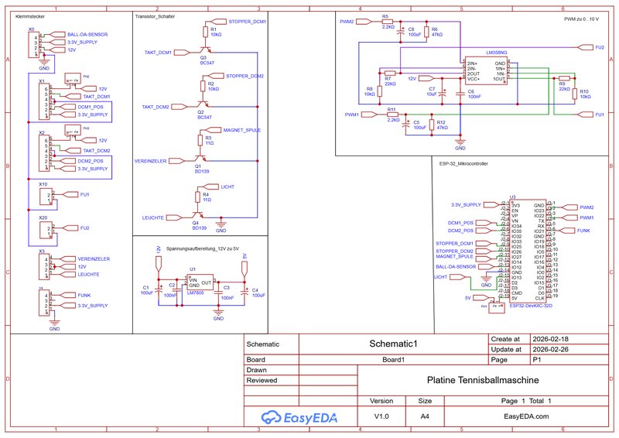This screenshot has width=619, height=438.
Task: Click the 'ESP-32_Mikrocontroller' section title
Action: coord(463,163)
